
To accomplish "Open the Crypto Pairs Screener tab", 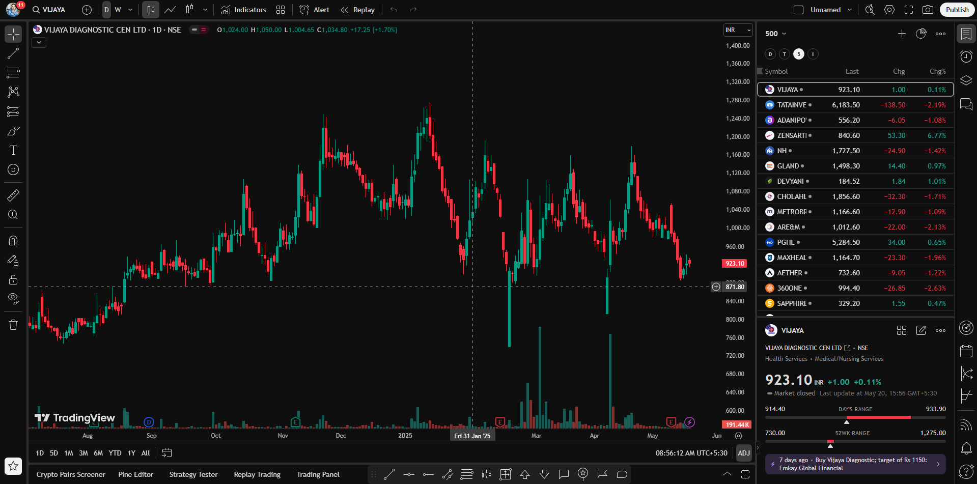I will coord(71,474).
